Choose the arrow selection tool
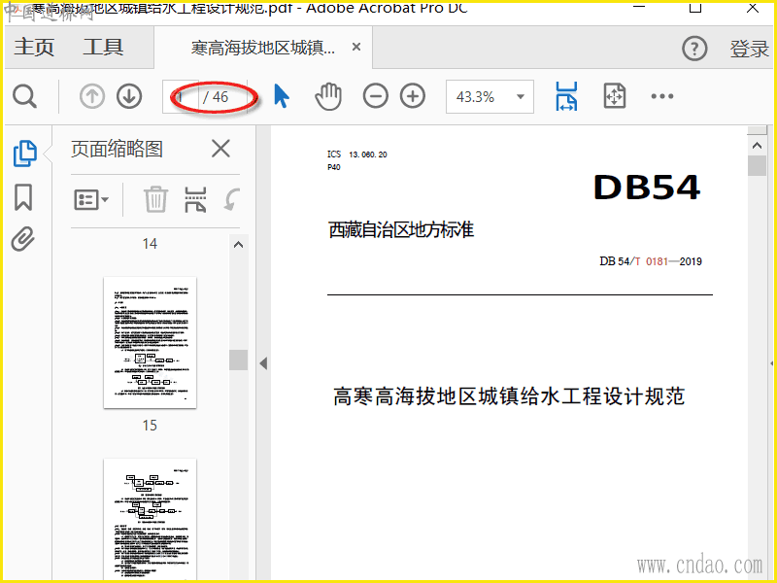Image resolution: width=777 pixels, height=583 pixels. pos(281,96)
